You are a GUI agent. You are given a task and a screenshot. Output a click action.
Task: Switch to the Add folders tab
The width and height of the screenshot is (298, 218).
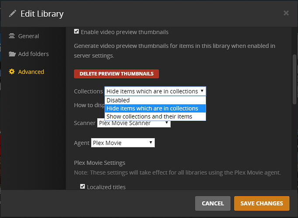coord(33,54)
